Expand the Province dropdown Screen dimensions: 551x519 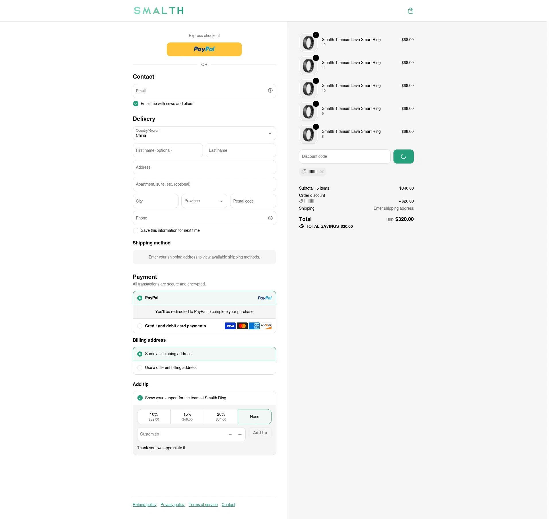click(x=204, y=201)
